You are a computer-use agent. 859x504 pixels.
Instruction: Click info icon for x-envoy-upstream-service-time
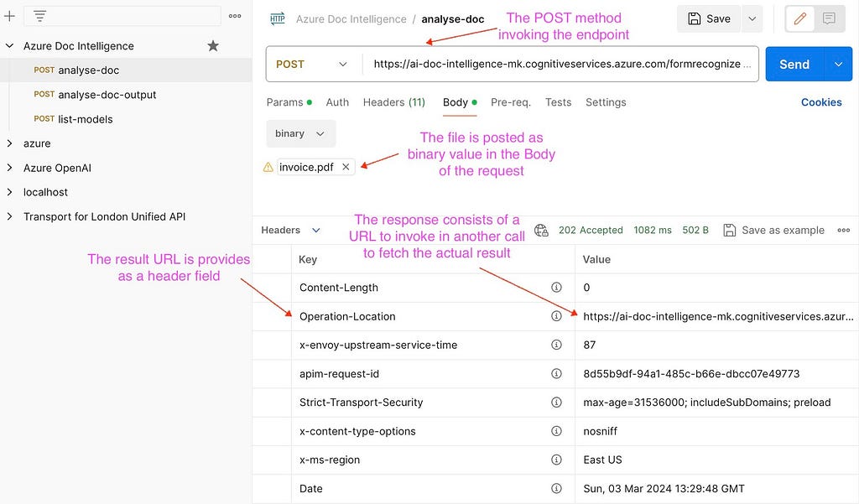coord(556,345)
